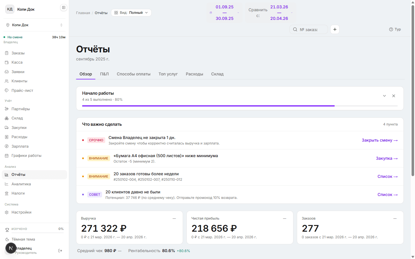415x259 pixels.
Task: Open Прайс-лист in the sidebar
Action: 35,90
